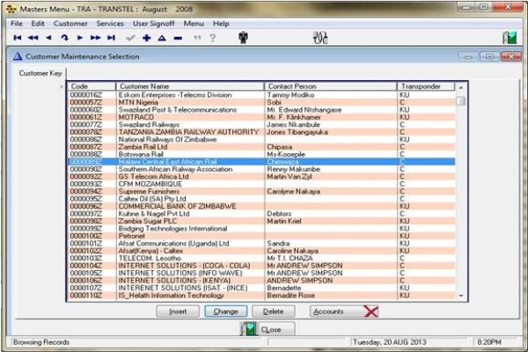Viewport: 528px width, 352px height.
Task: Select the Customer Key tab
Action: [40, 73]
